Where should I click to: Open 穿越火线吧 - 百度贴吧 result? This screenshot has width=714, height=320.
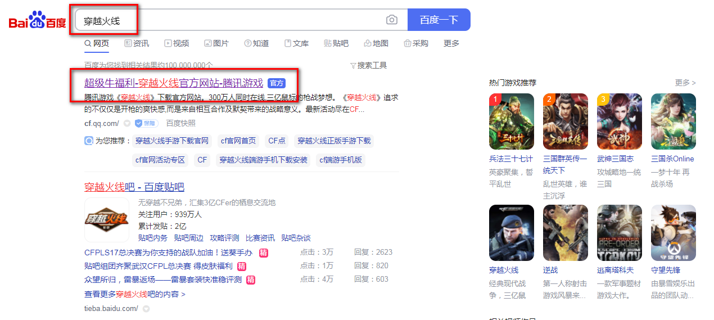(x=134, y=187)
